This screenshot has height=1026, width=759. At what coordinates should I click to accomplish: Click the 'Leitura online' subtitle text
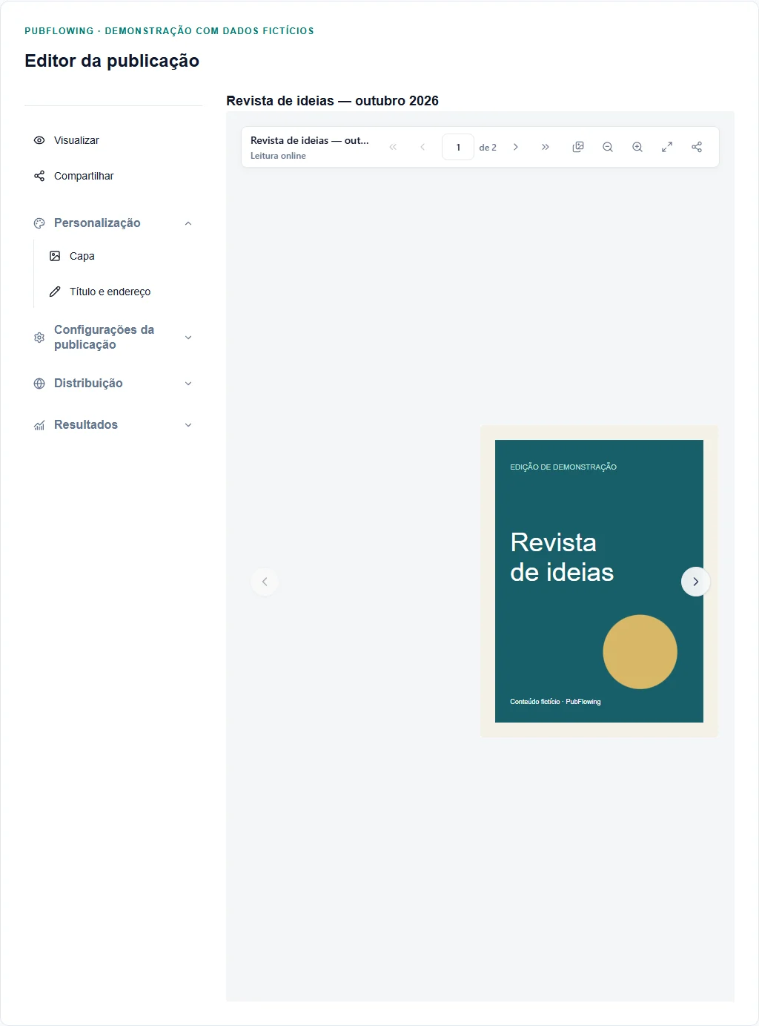pos(278,156)
